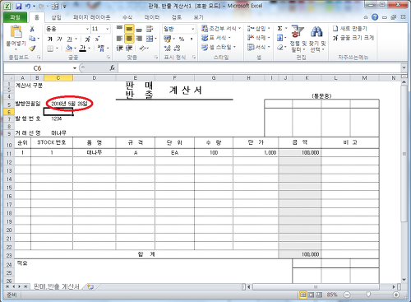Image resolution: width=411 pixels, height=302 pixels.
Task: Click the Format (서식) cells button
Action: click(259, 47)
